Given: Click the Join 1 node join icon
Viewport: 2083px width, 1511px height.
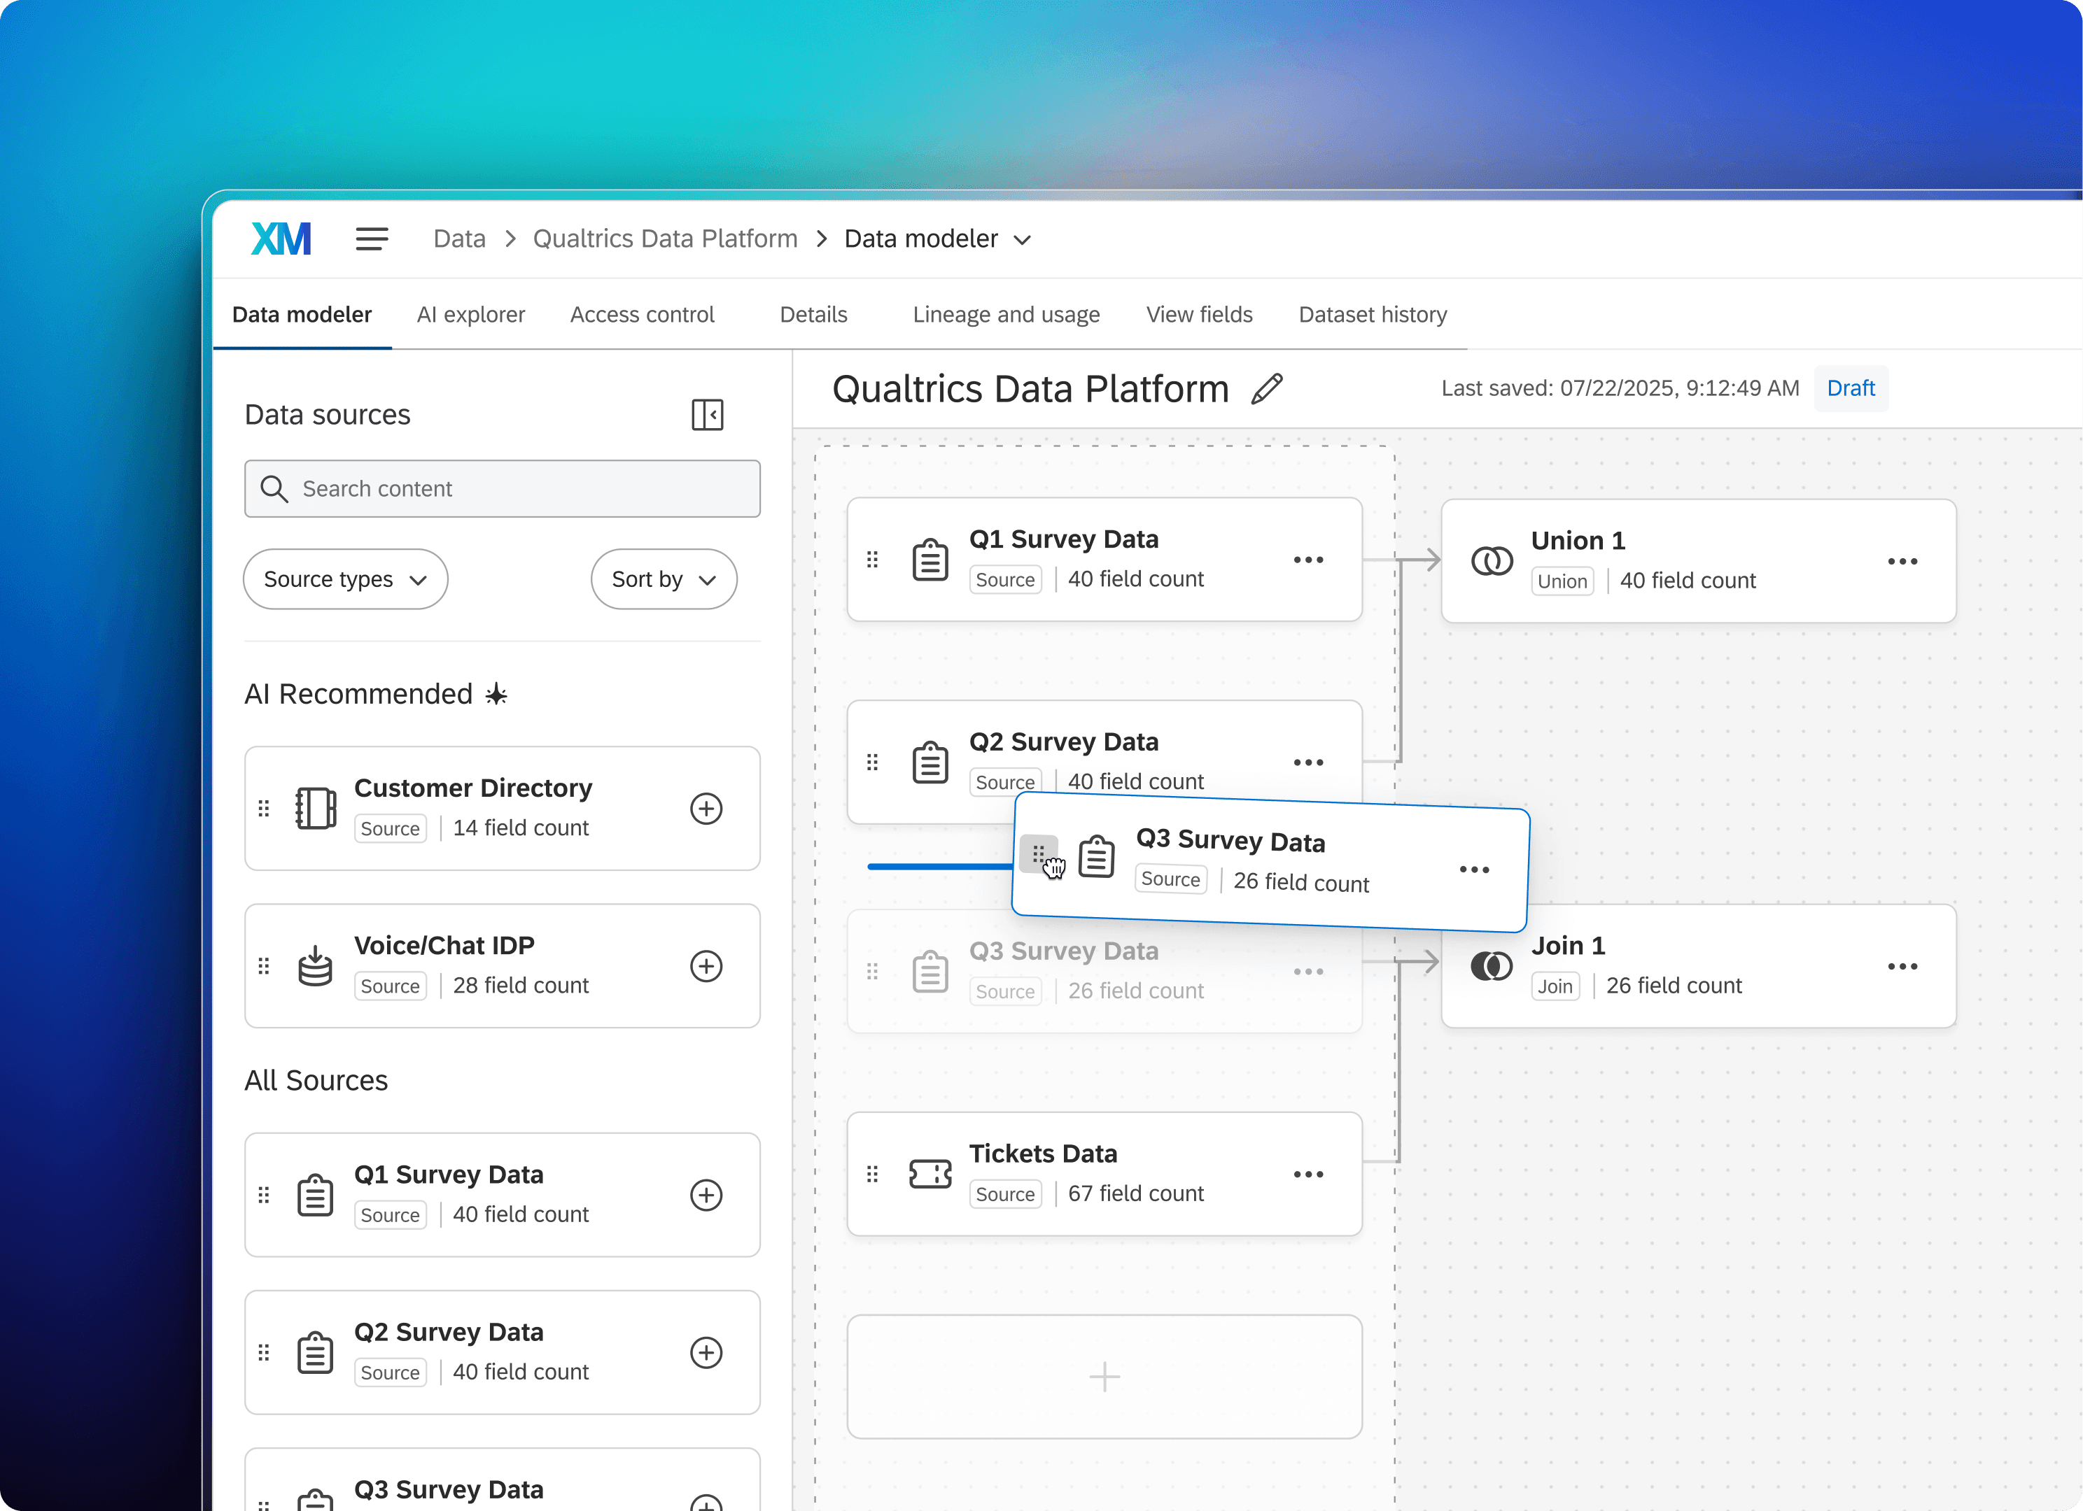Looking at the screenshot, I should (x=1491, y=966).
